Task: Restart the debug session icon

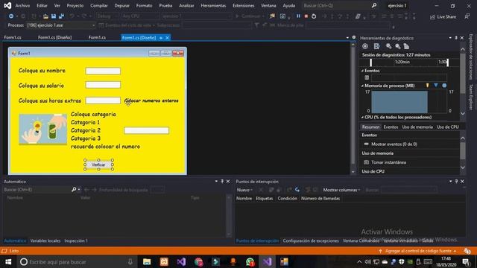Action: tap(314, 16)
